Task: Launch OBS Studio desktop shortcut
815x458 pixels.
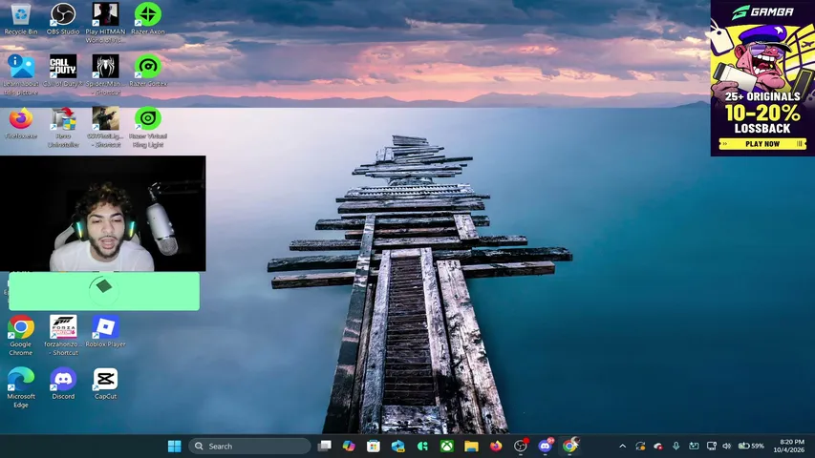Action: (x=63, y=19)
